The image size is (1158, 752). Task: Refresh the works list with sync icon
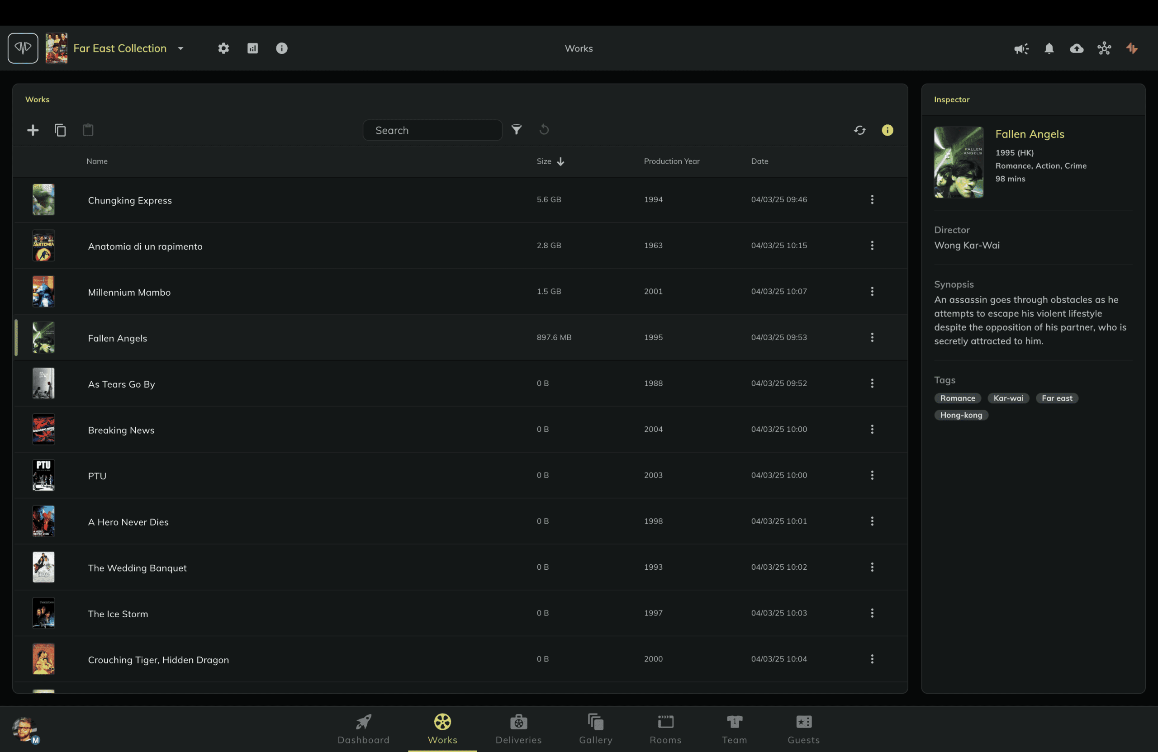click(x=860, y=130)
